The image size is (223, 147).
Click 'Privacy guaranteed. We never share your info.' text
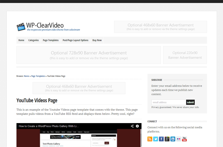pyautogui.click(x=175, y=107)
